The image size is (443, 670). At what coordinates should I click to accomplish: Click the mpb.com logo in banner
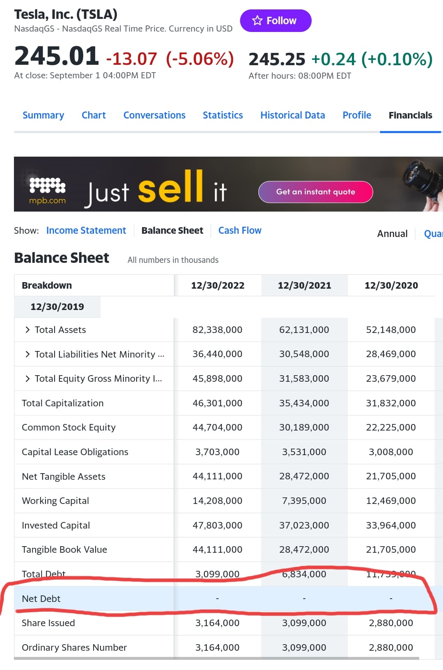coord(47,191)
